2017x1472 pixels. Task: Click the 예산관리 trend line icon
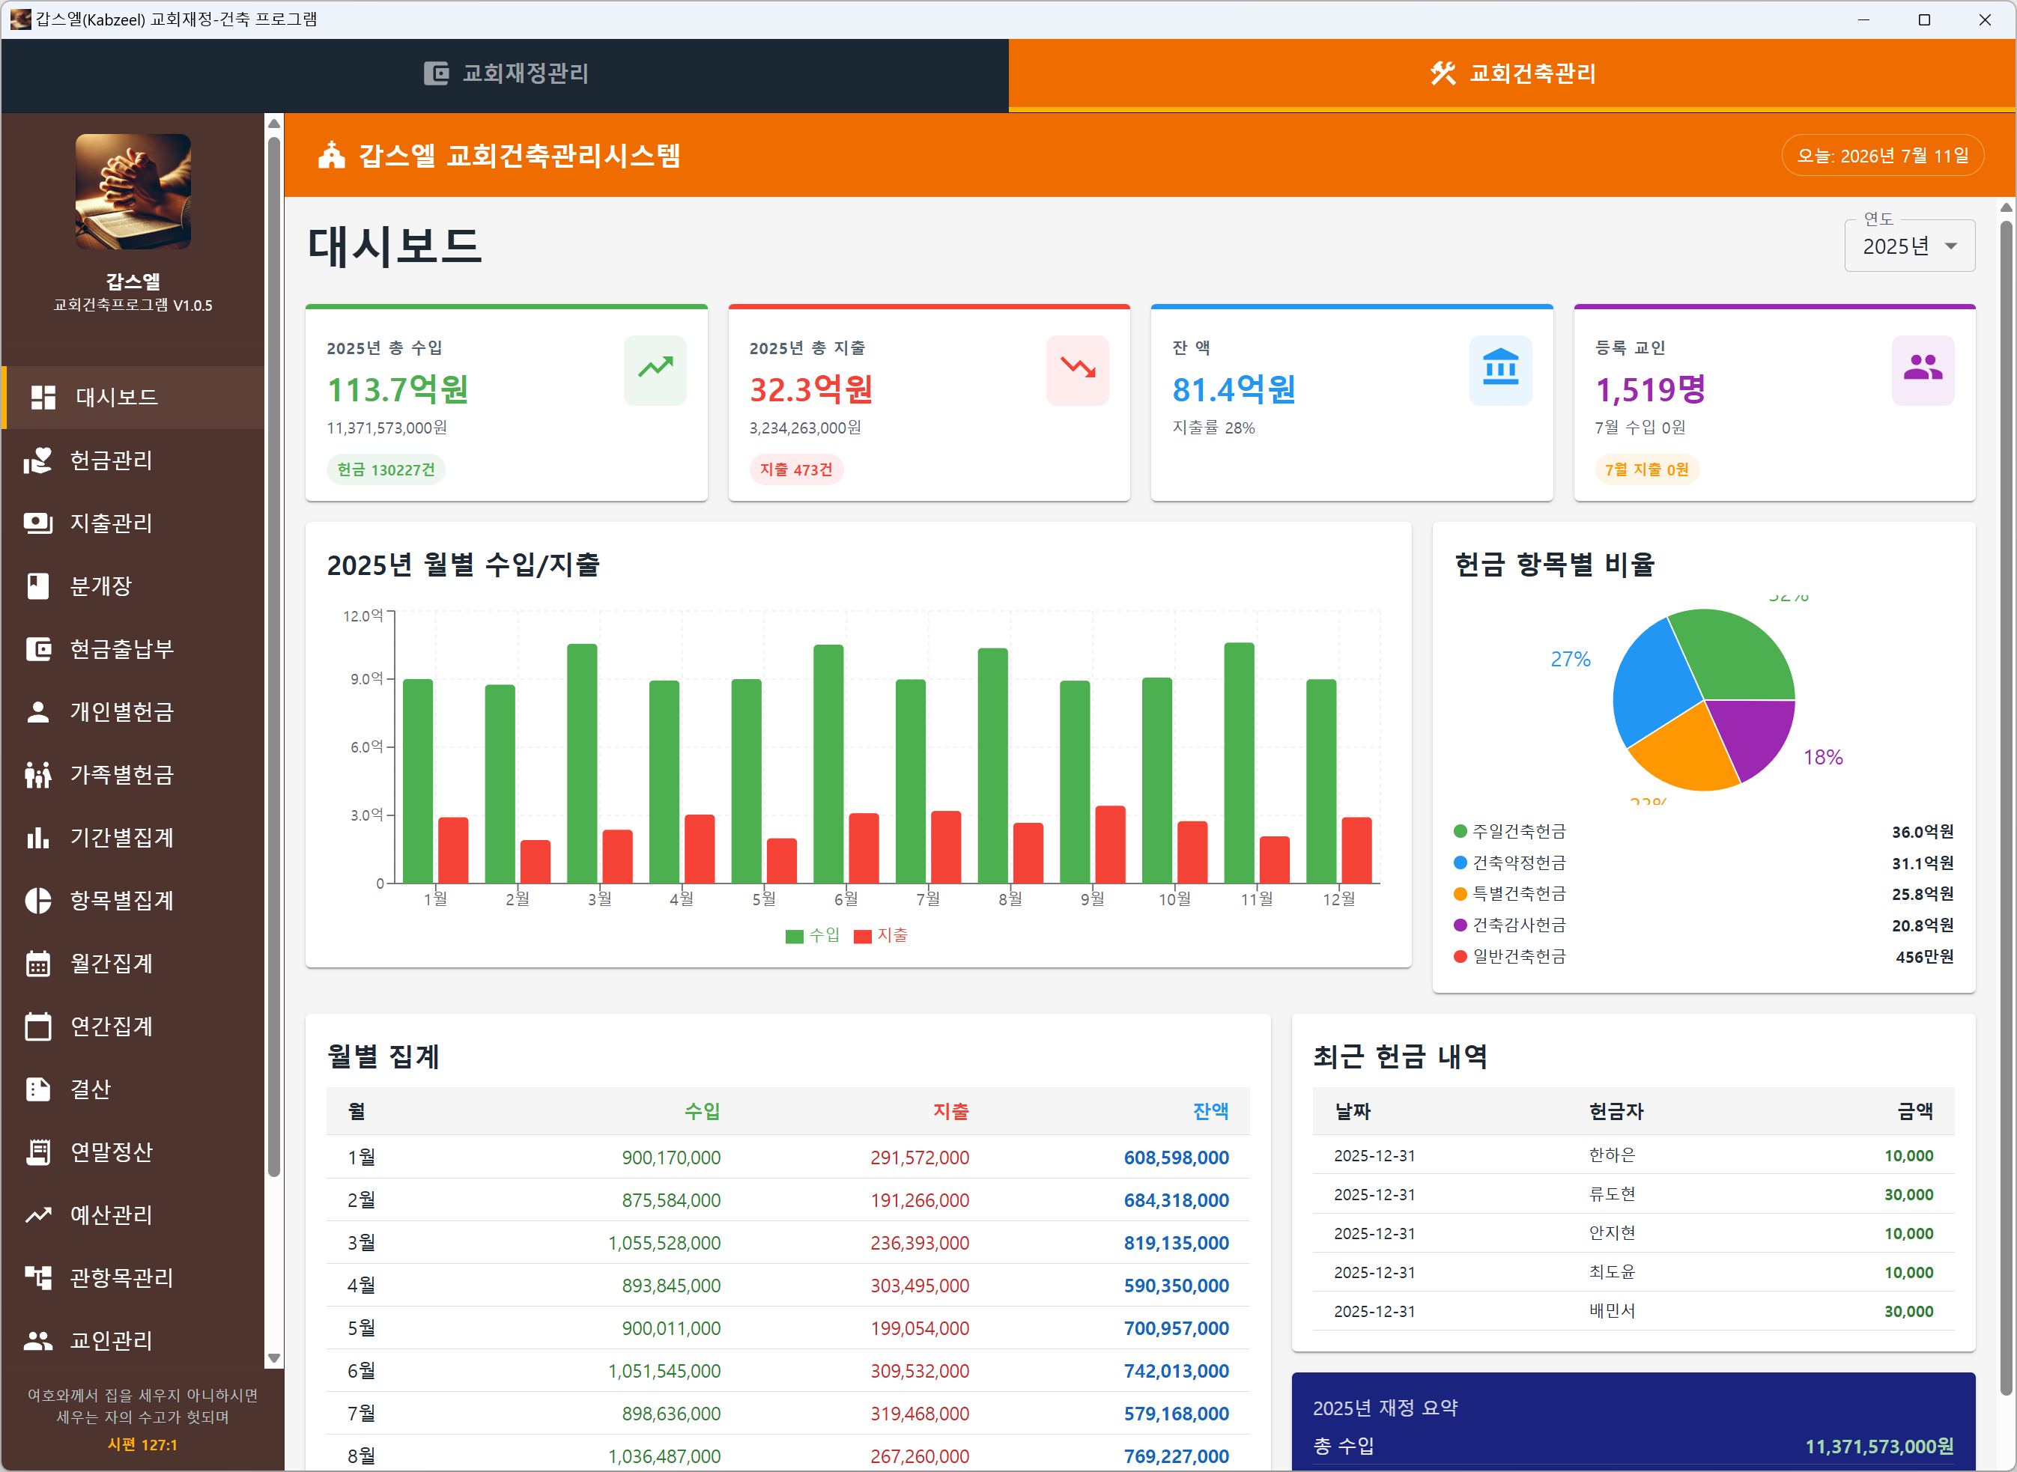click(37, 1215)
